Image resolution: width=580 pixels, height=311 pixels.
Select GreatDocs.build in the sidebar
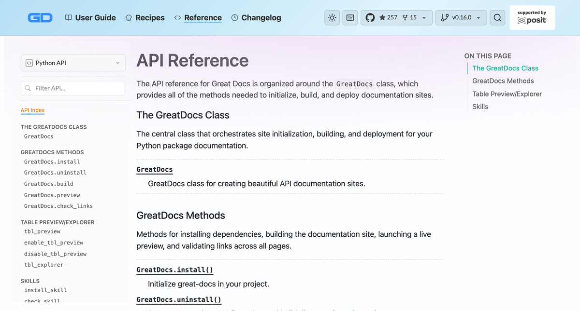click(x=48, y=184)
